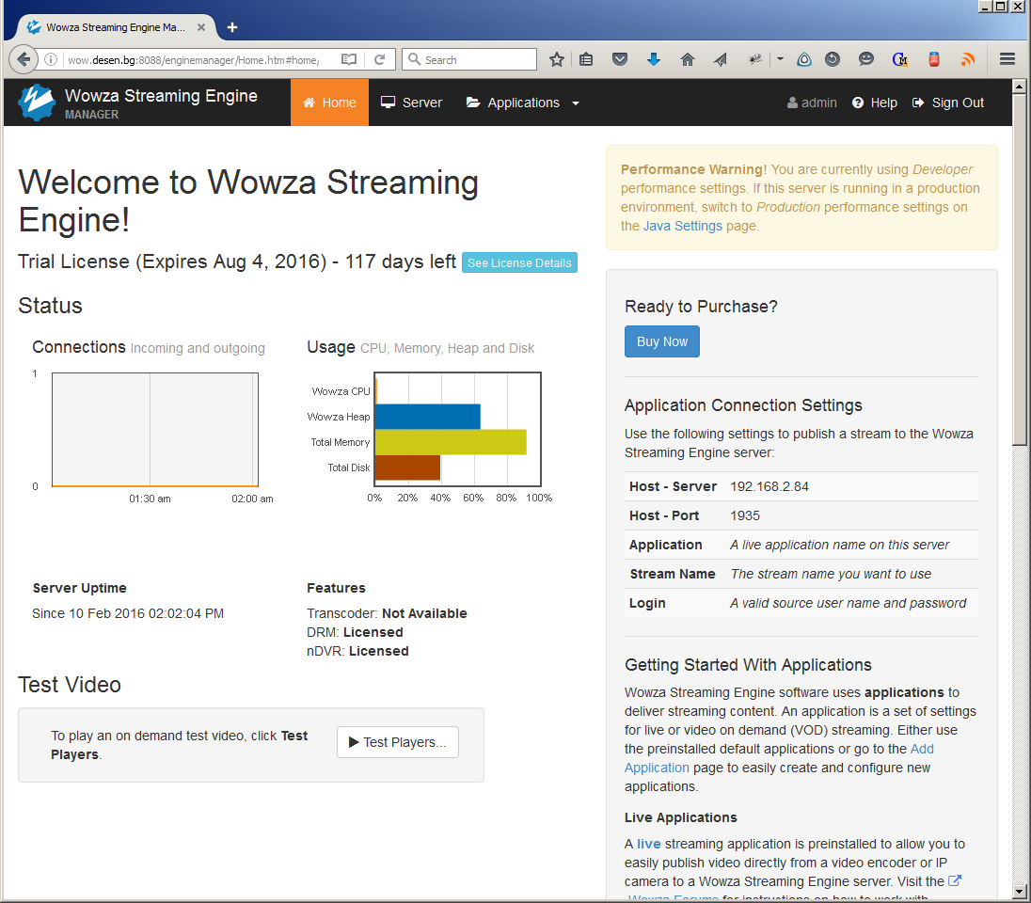Click the page vertical scrollbar thumb

tap(1019, 270)
